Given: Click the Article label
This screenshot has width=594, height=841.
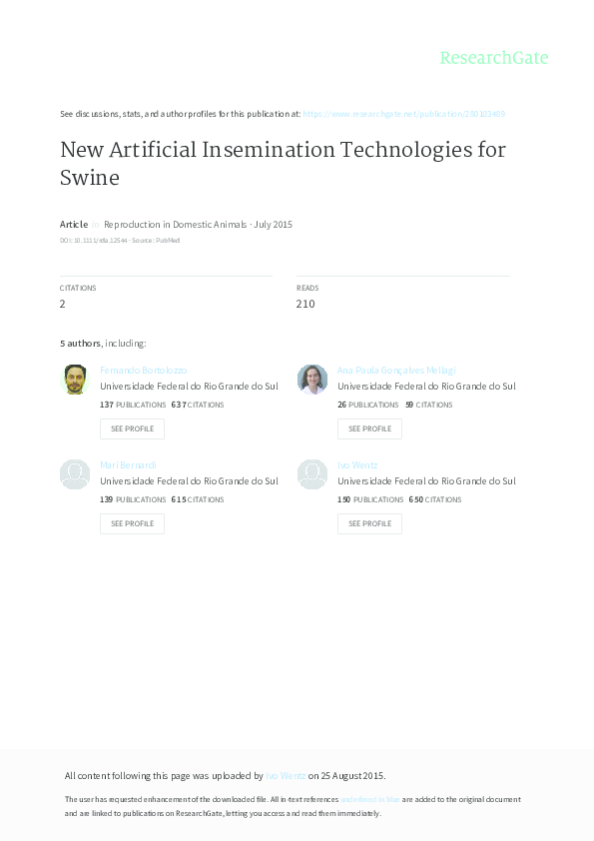Looking at the screenshot, I should click(x=74, y=224).
